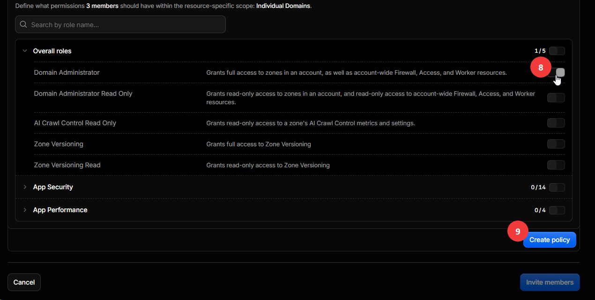Select AI Crawl Control Read Only label
The image size is (595, 300).
tap(75, 123)
